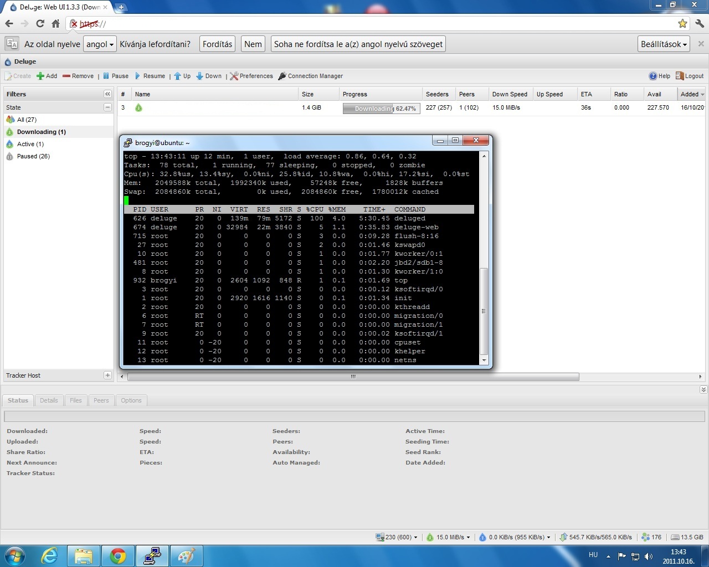
Task: Click the Fordítás translate button
Action: point(217,44)
